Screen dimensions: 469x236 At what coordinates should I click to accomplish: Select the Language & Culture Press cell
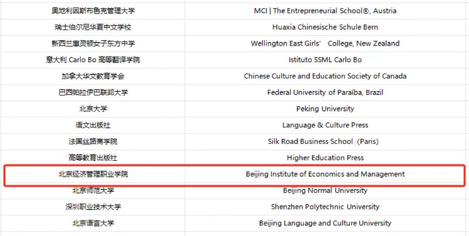[x=325, y=125]
